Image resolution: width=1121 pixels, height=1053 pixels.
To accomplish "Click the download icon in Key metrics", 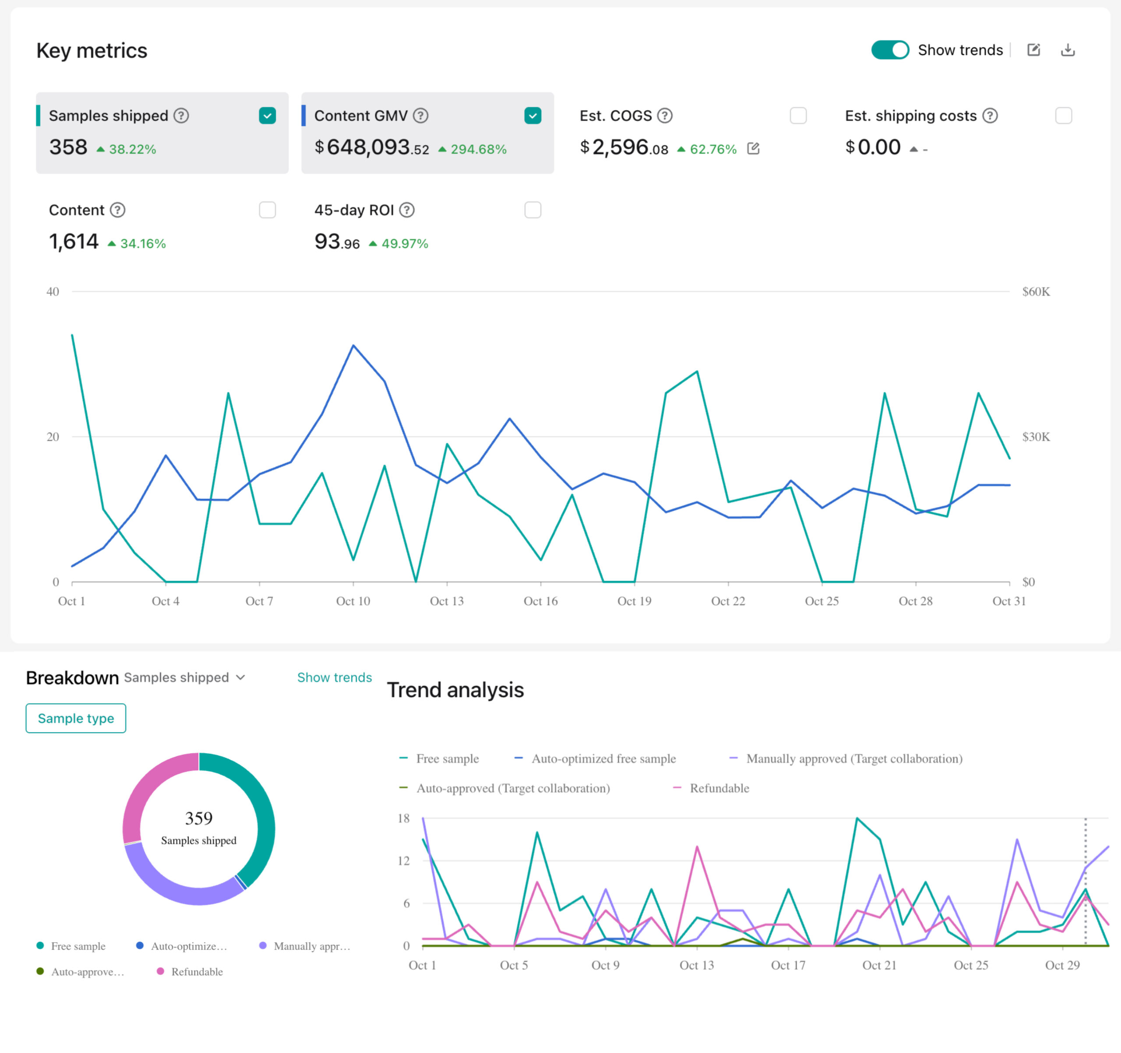I will point(1068,50).
